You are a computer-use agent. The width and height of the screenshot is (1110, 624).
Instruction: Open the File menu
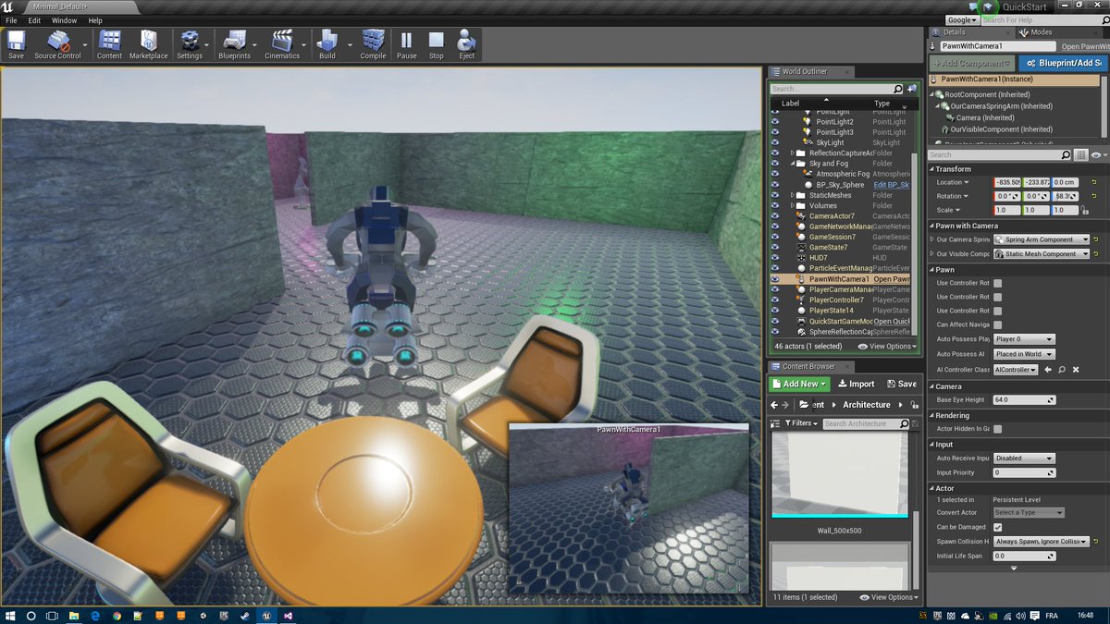tap(12, 20)
